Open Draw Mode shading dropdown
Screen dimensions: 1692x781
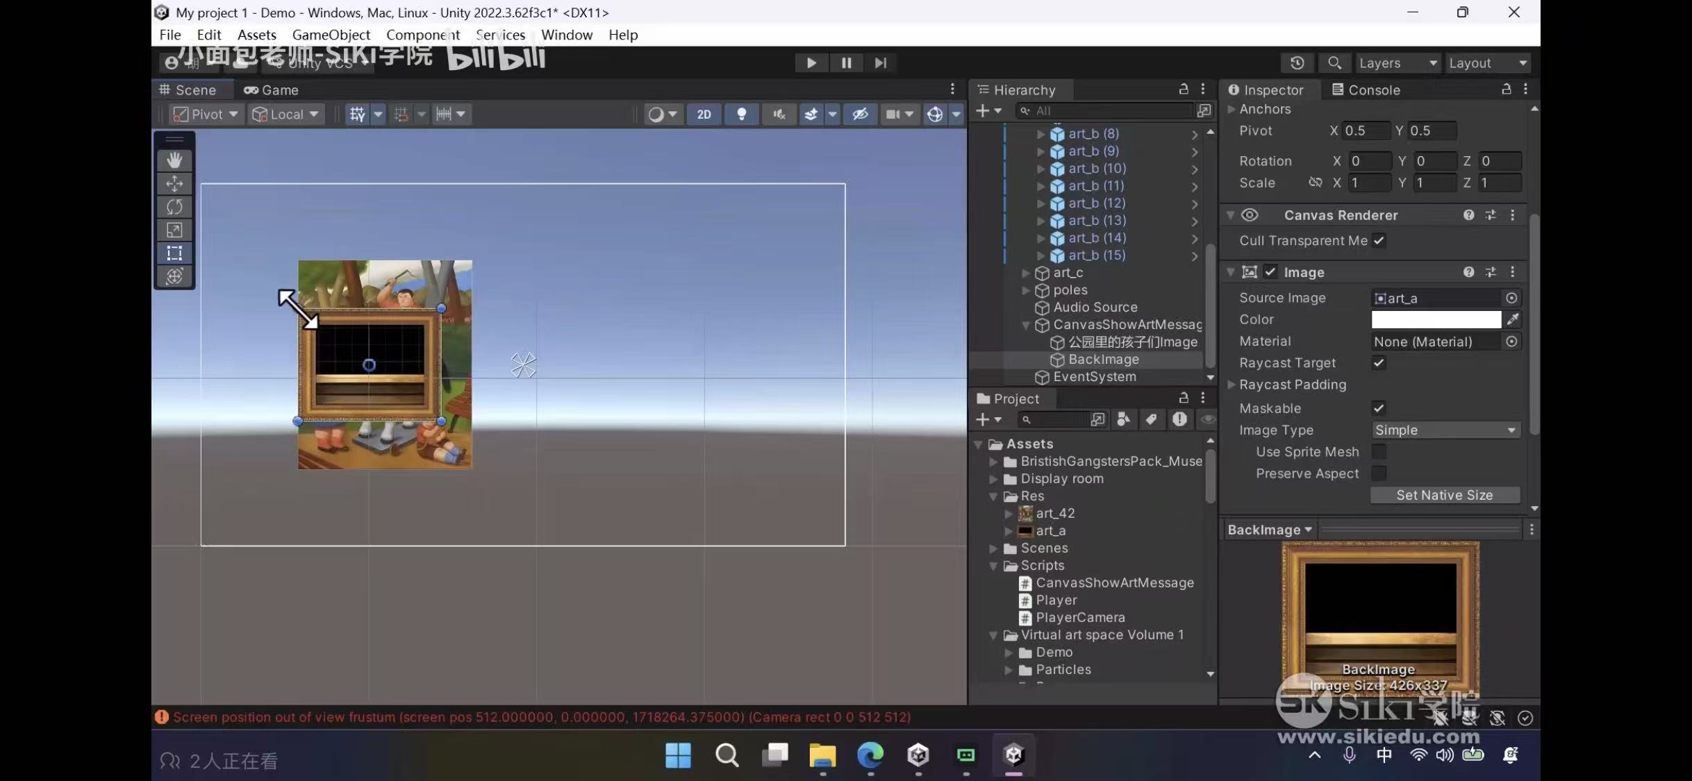662,114
